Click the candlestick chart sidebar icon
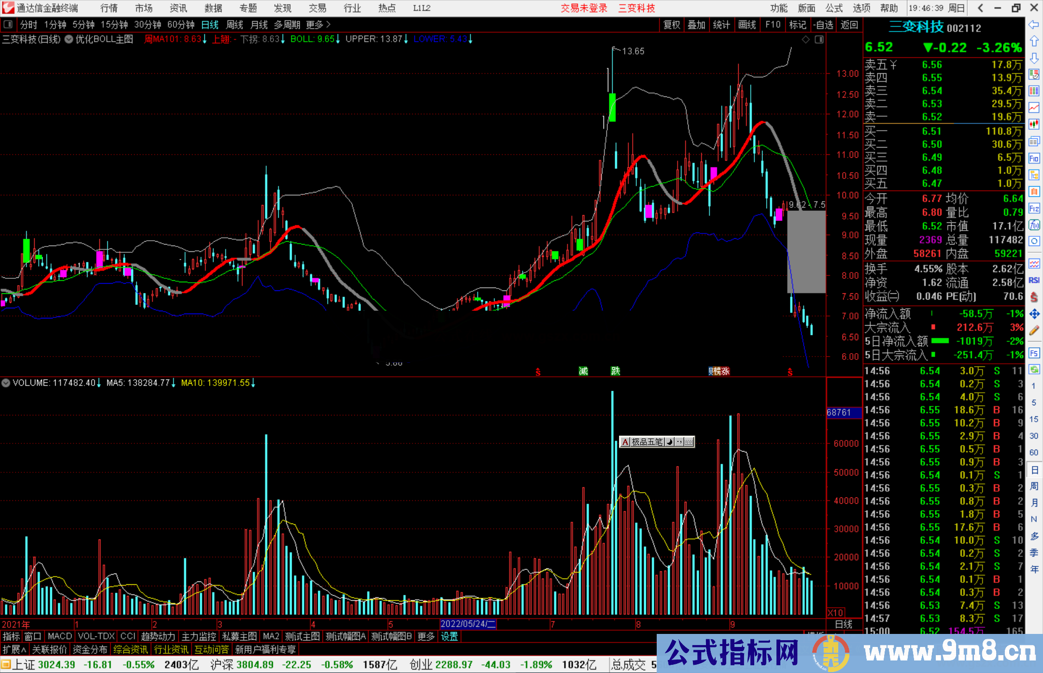 tap(1034, 124)
